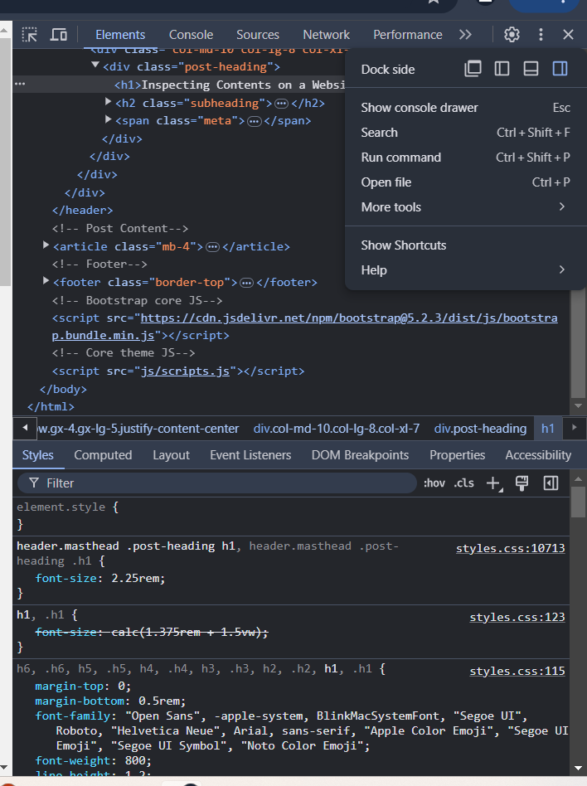Screen dimensions: 587x786
Task: Dock DevTools to the bottom
Action: [x=531, y=69]
